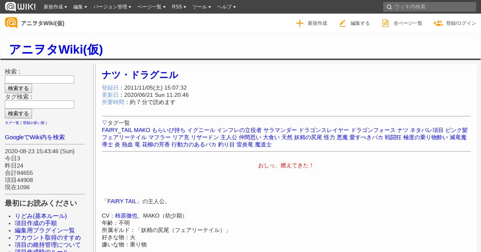Screen dimensions: 481x252
Task: Expand the ページ一覧 menu
Action: click(152, 7)
